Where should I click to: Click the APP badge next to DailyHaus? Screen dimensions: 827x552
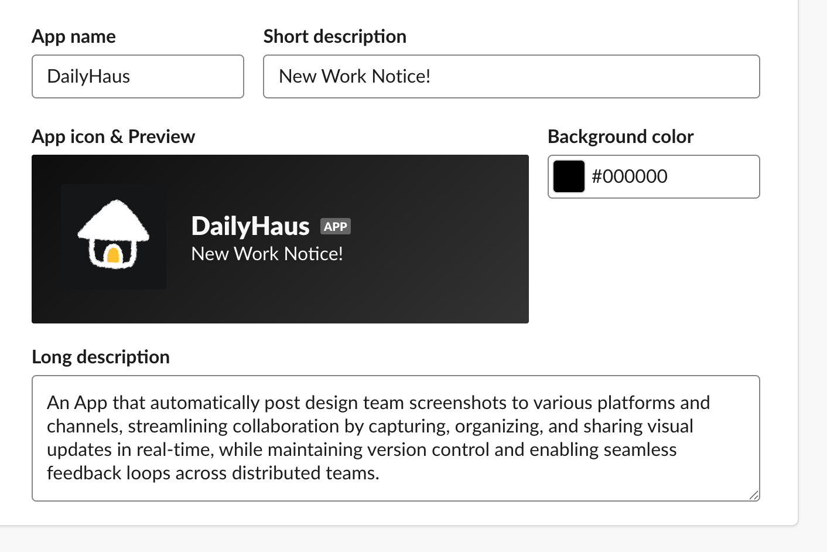click(336, 226)
